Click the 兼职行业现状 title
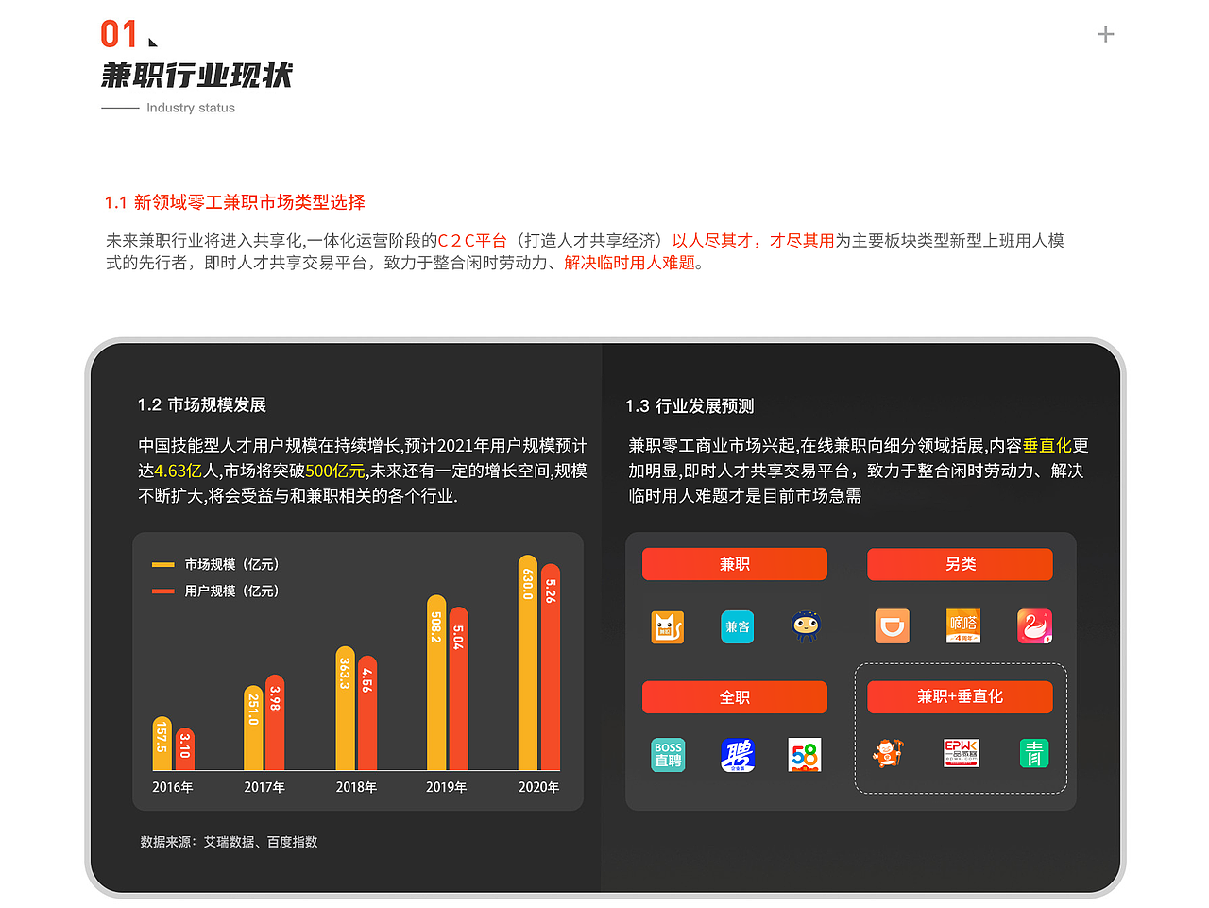Screen dimensions: 1209x908 pyautogui.click(x=196, y=76)
